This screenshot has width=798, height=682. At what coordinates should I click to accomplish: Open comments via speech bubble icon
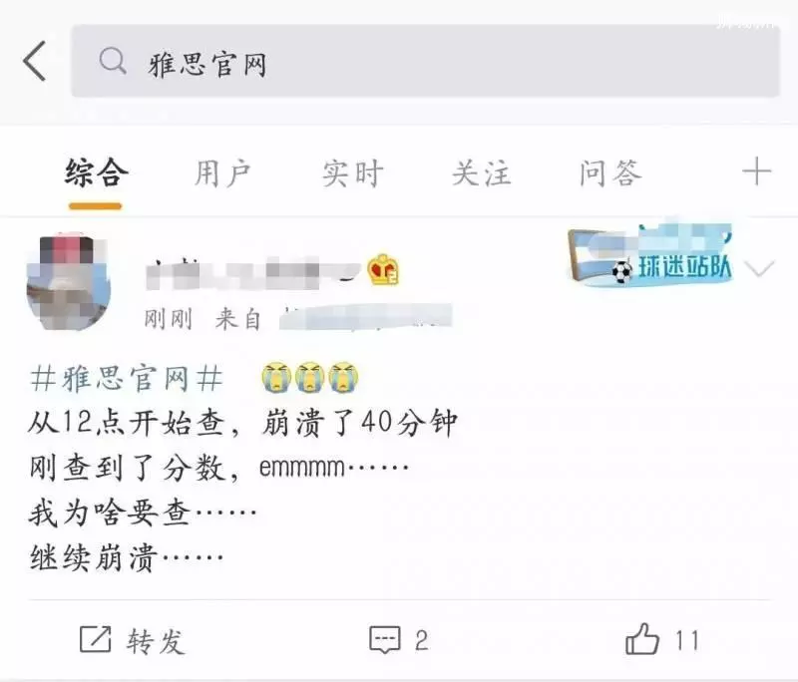tap(385, 639)
